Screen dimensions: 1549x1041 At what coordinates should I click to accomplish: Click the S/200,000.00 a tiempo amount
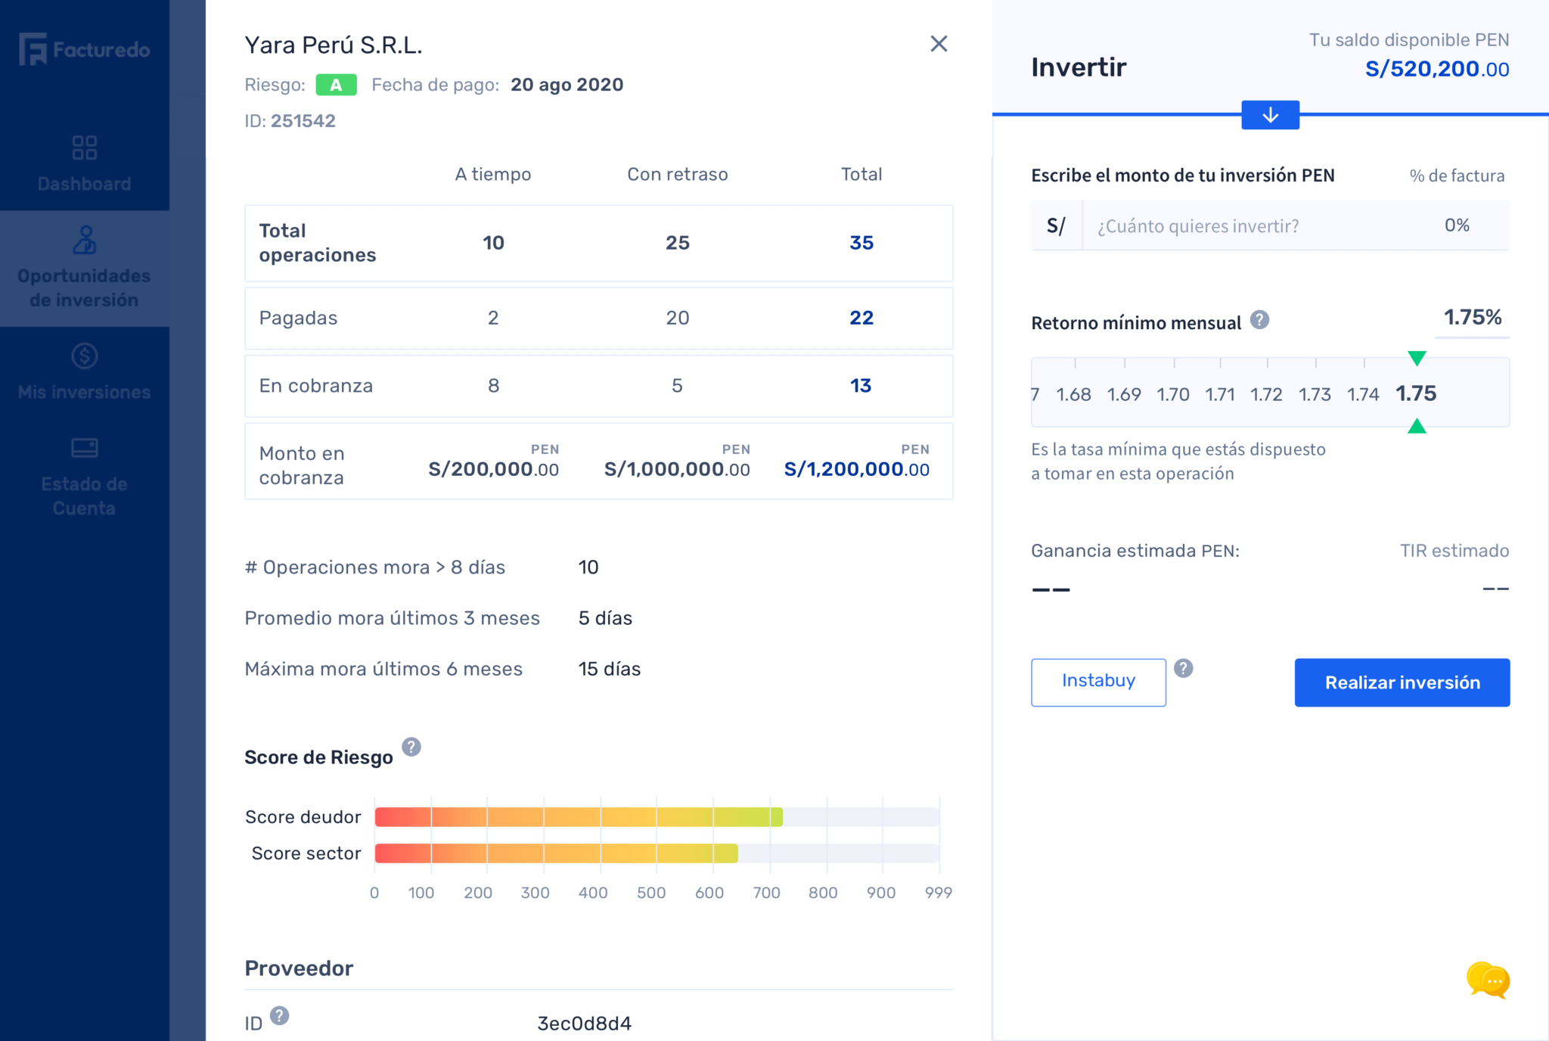(x=493, y=469)
